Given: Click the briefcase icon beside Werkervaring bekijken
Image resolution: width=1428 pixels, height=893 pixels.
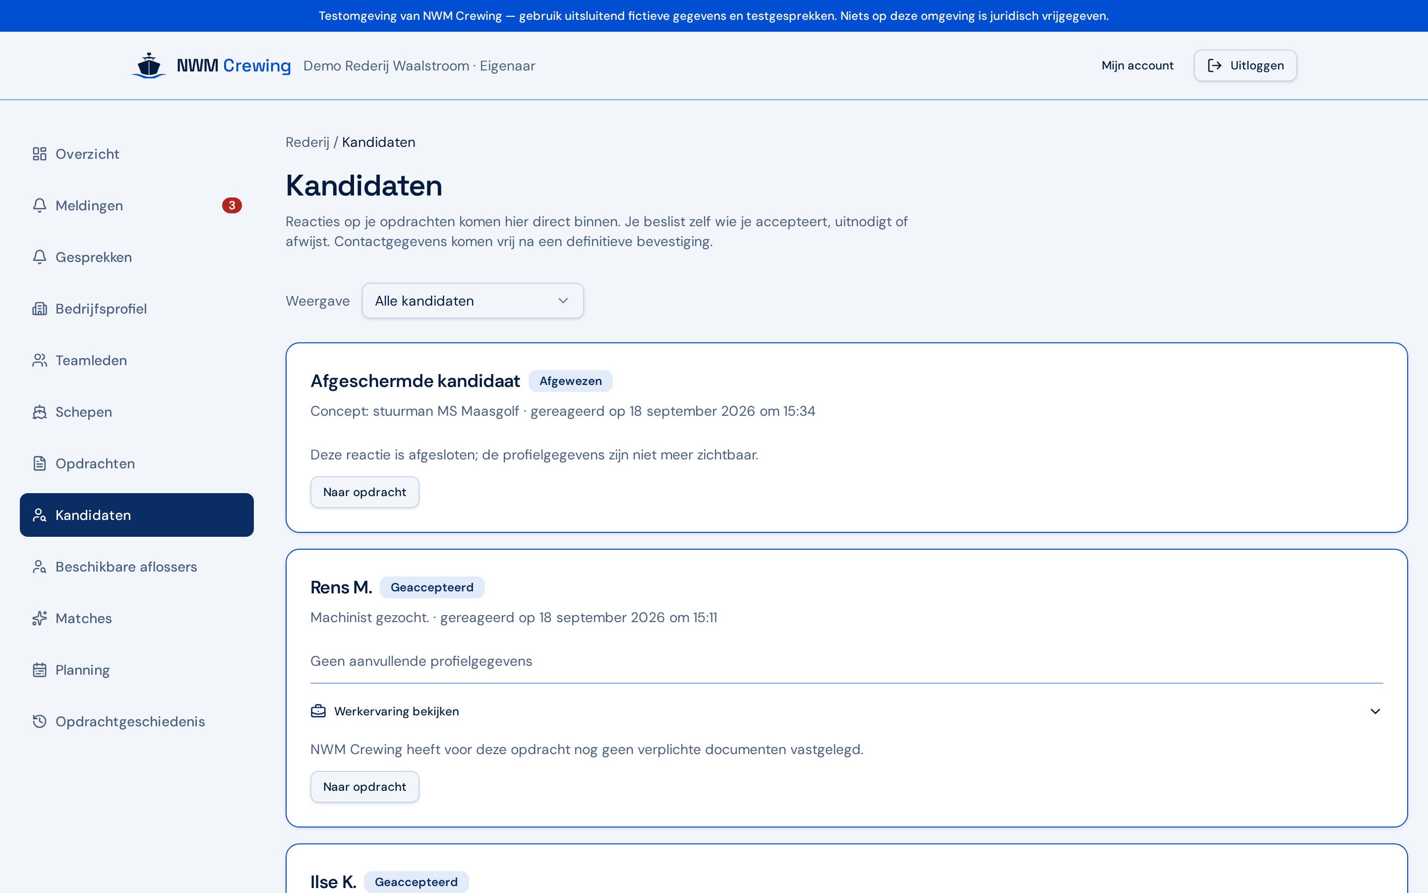Looking at the screenshot, I should [x=318, y=711].
